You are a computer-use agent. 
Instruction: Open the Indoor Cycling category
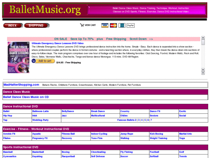tap(99, 134)
